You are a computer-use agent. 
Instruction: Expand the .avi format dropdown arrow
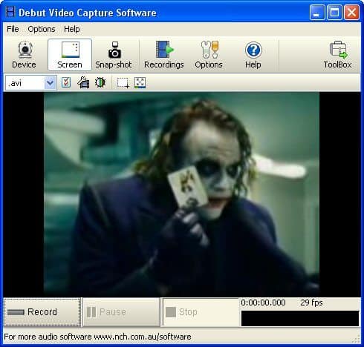(x=51, y=83)
